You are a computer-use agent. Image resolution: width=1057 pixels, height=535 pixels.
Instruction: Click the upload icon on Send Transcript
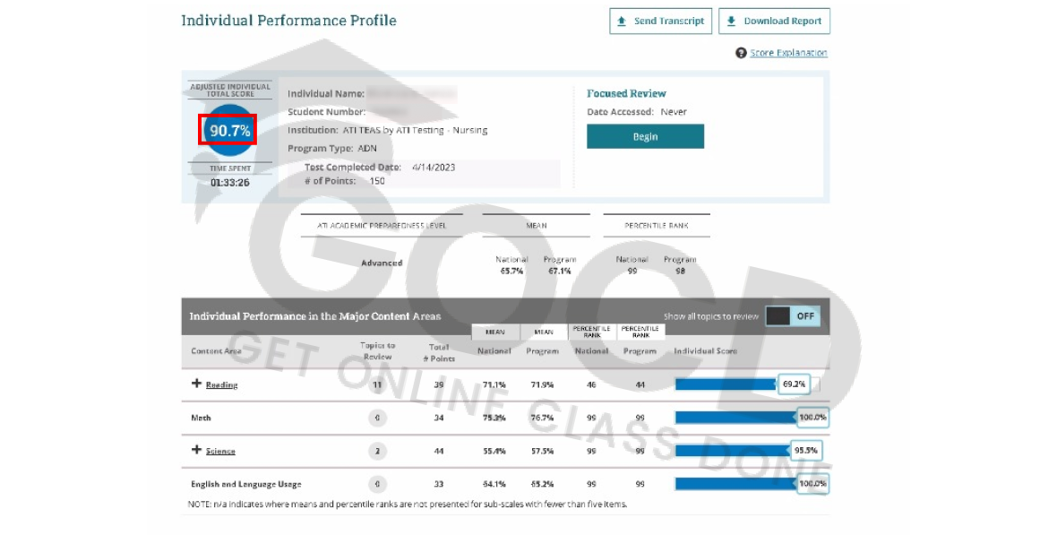(622, 22)
